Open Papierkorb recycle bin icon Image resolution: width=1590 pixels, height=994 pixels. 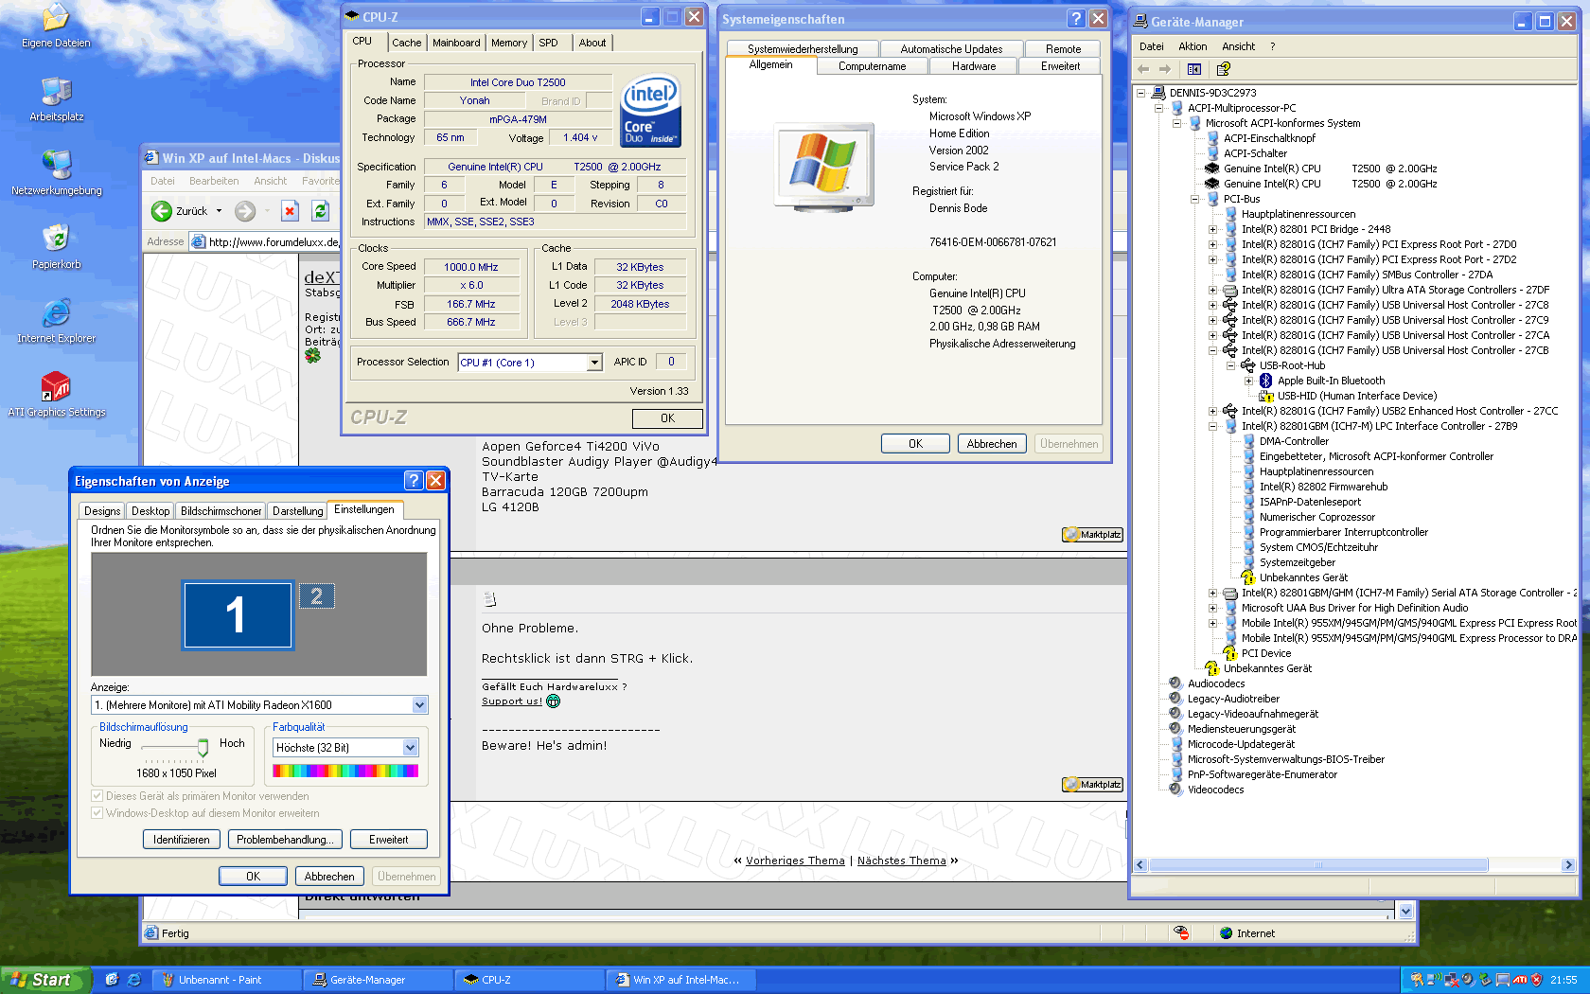click(x=56, y=246)
